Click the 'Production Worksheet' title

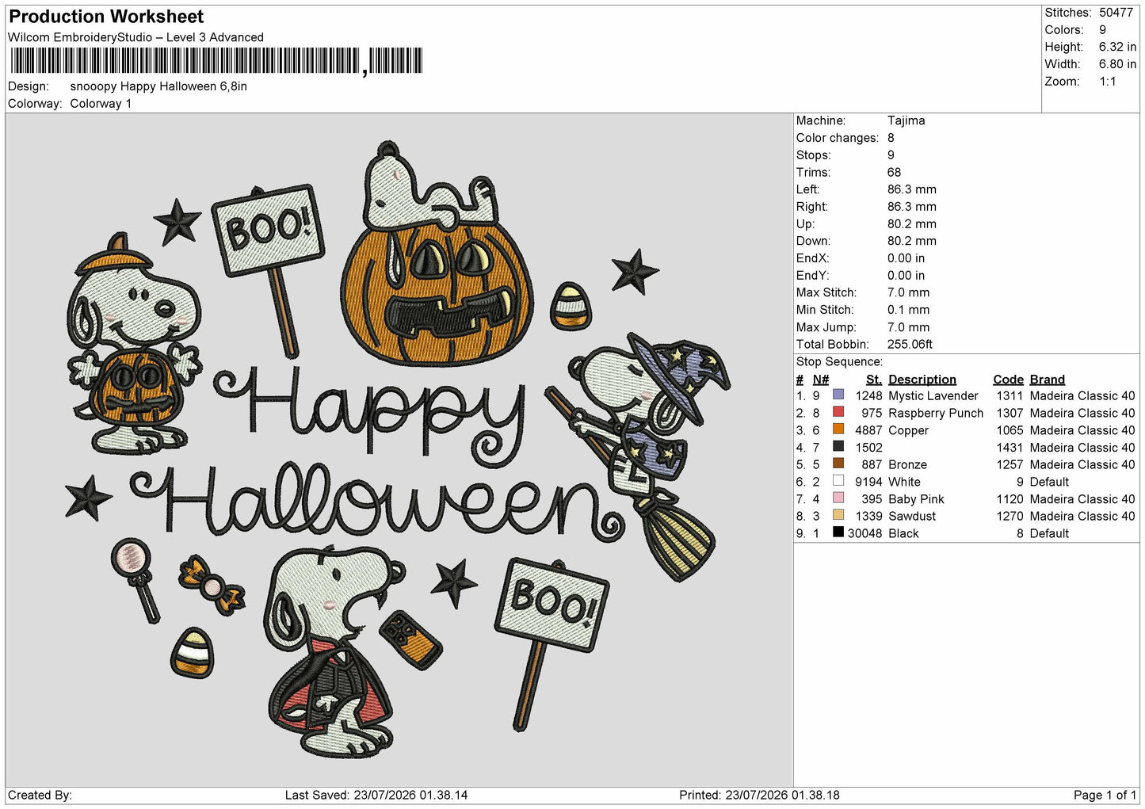pos(106,17)
